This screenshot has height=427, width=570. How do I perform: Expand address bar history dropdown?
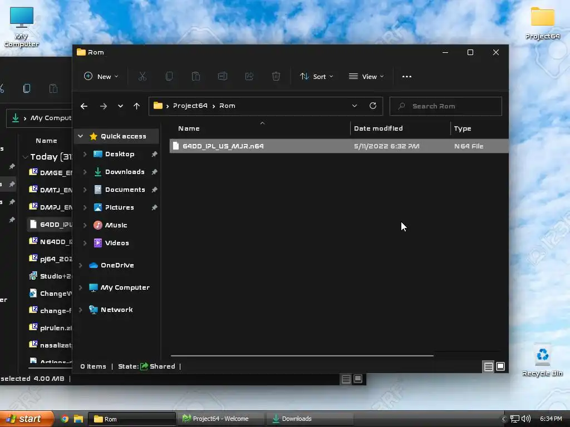(355, 106)
